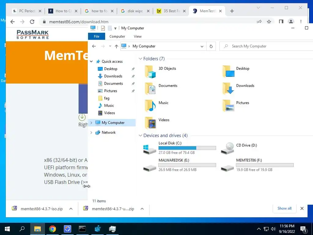
Task: Click the Properties quick access toolbar icon
Action: coord(103,28)
